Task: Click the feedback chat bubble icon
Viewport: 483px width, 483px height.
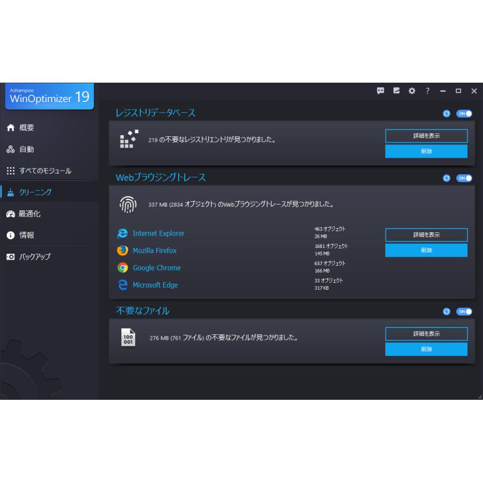Action: click(380, 91)
